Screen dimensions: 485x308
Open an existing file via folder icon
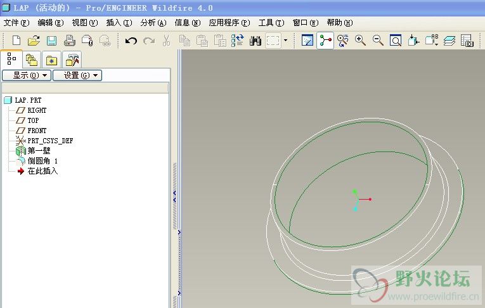pyautogui.click(x=34, y=41)
